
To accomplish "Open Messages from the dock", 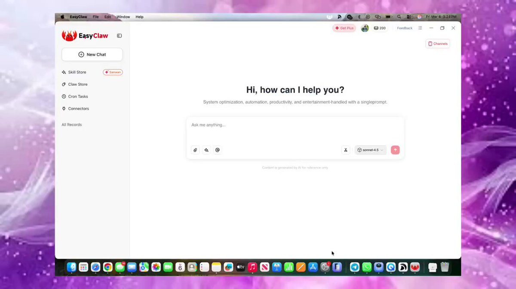I will pyautogui.click(x=120, y=267).
